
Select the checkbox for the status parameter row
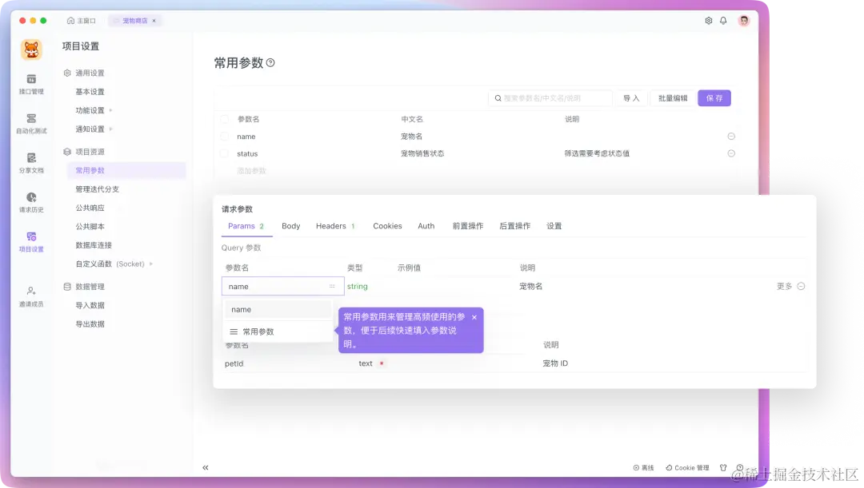point(225,153)
